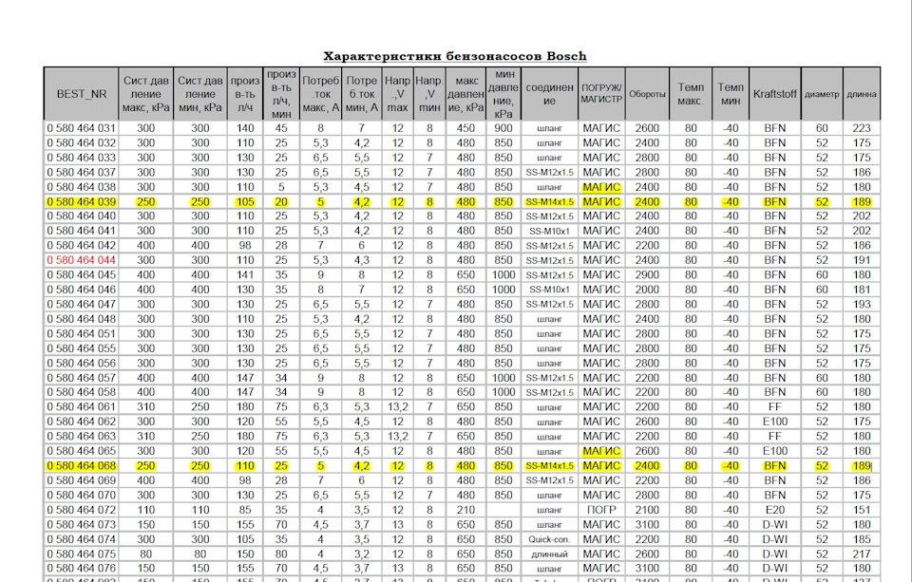This screenshot has width=912, height=582.
Task: Click highlighted SS-M14x1.5 in row 0 580 464 068
Action: pyautogui.click(x=549, y=466)
